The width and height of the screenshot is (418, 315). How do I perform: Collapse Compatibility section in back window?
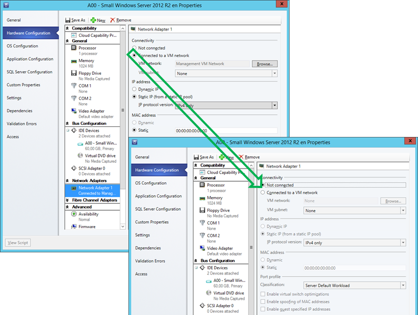(x=67, y=28)
